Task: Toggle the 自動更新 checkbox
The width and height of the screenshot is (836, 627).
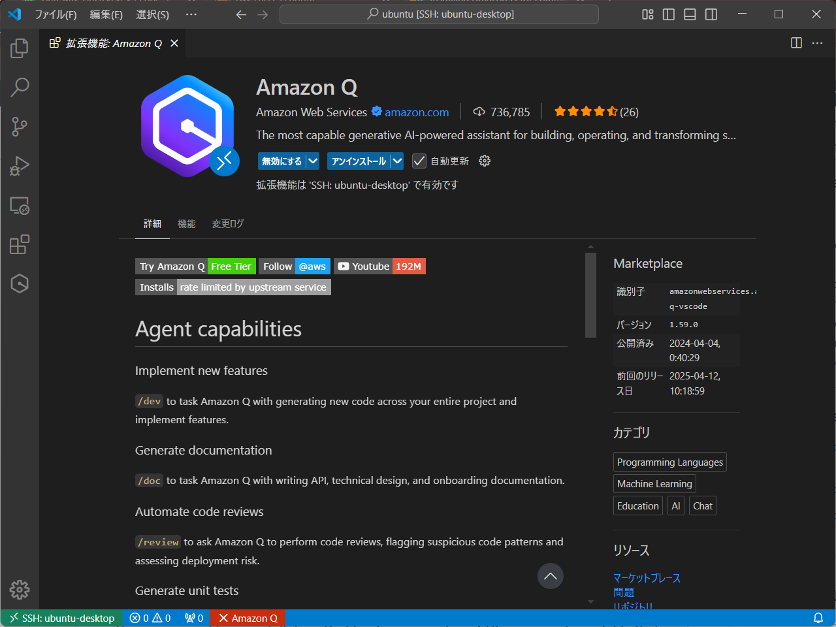Action: pos(419,161)
